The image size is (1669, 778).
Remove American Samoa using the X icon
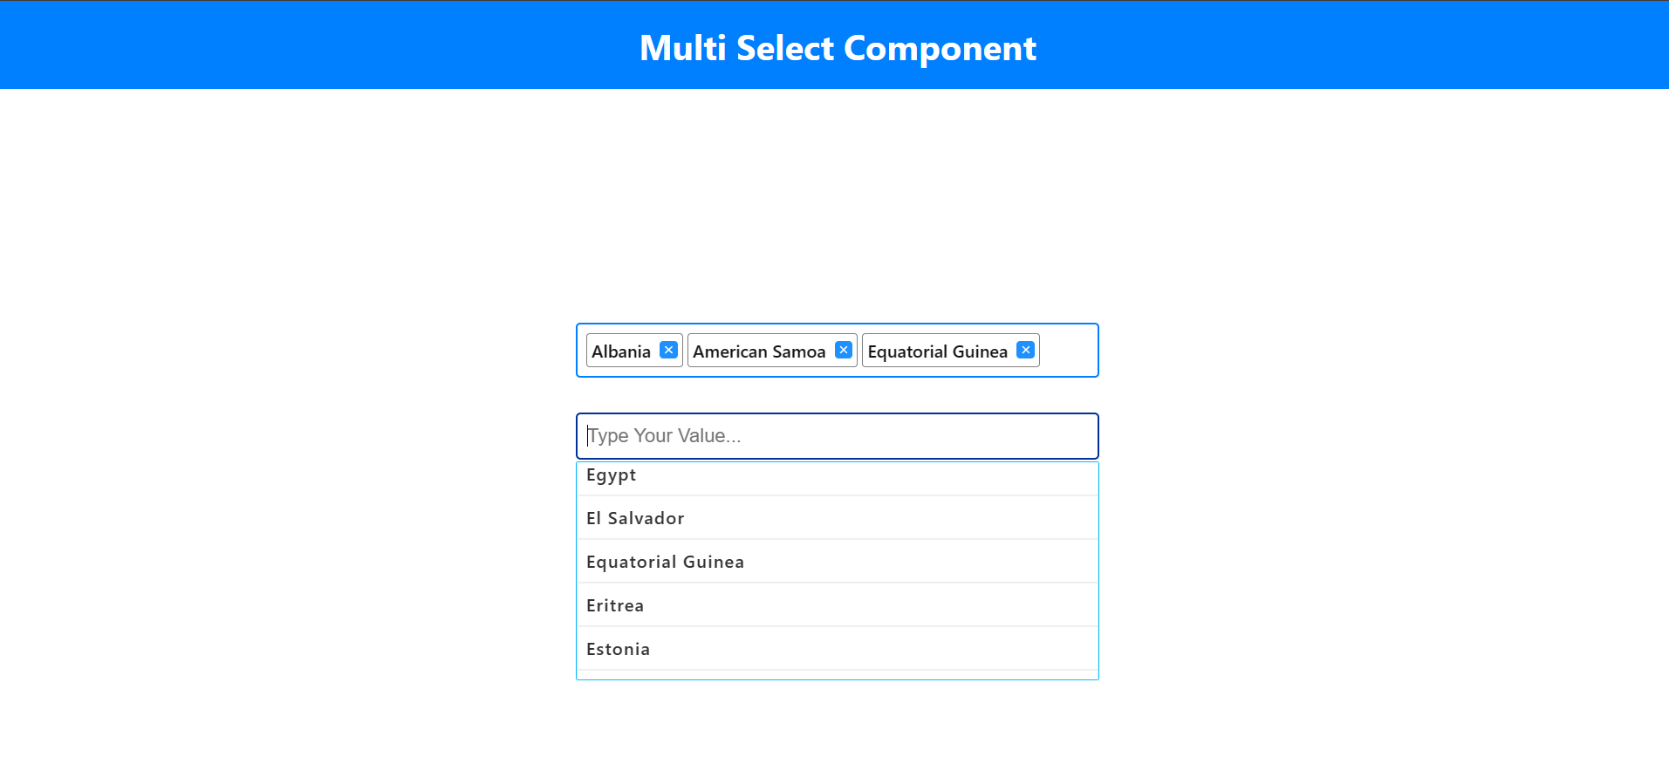[x=843, y=350]
